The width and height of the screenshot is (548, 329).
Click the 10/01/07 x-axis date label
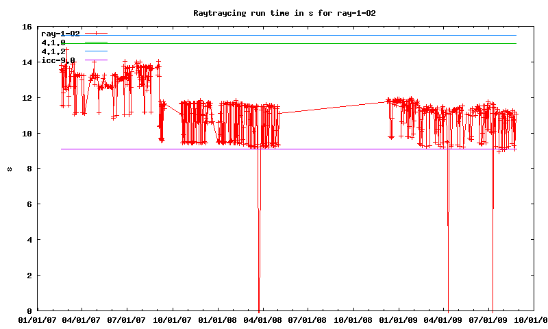pos(173,319)
